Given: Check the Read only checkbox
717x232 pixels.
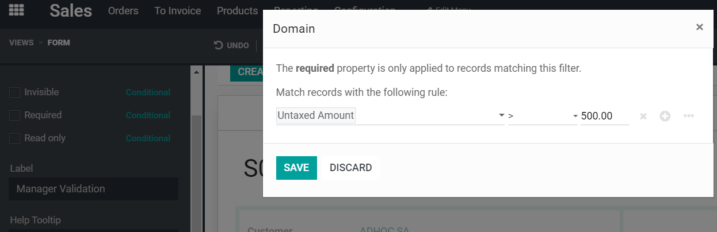Looking at the screenshot, I should [x=15, y=138].
